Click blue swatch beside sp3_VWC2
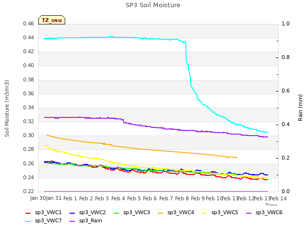The image size is (307, 230). tap(72, 213)
